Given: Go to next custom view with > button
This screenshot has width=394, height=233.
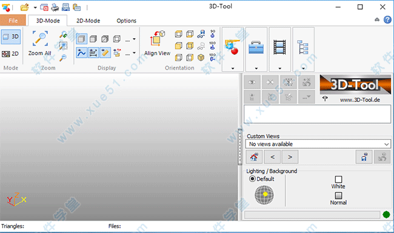Looking at the screenshot, I should tap(290, 157).
